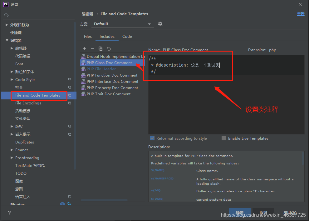Click the template Name input field

click(204, 50)
